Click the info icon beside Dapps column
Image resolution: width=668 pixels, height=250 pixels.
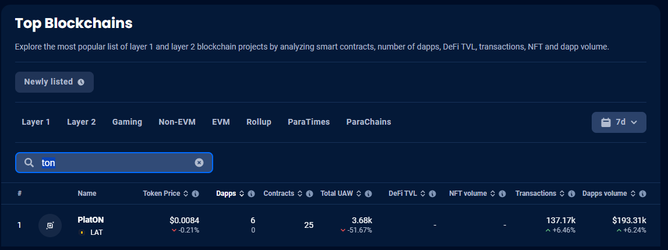click(252, 193)
